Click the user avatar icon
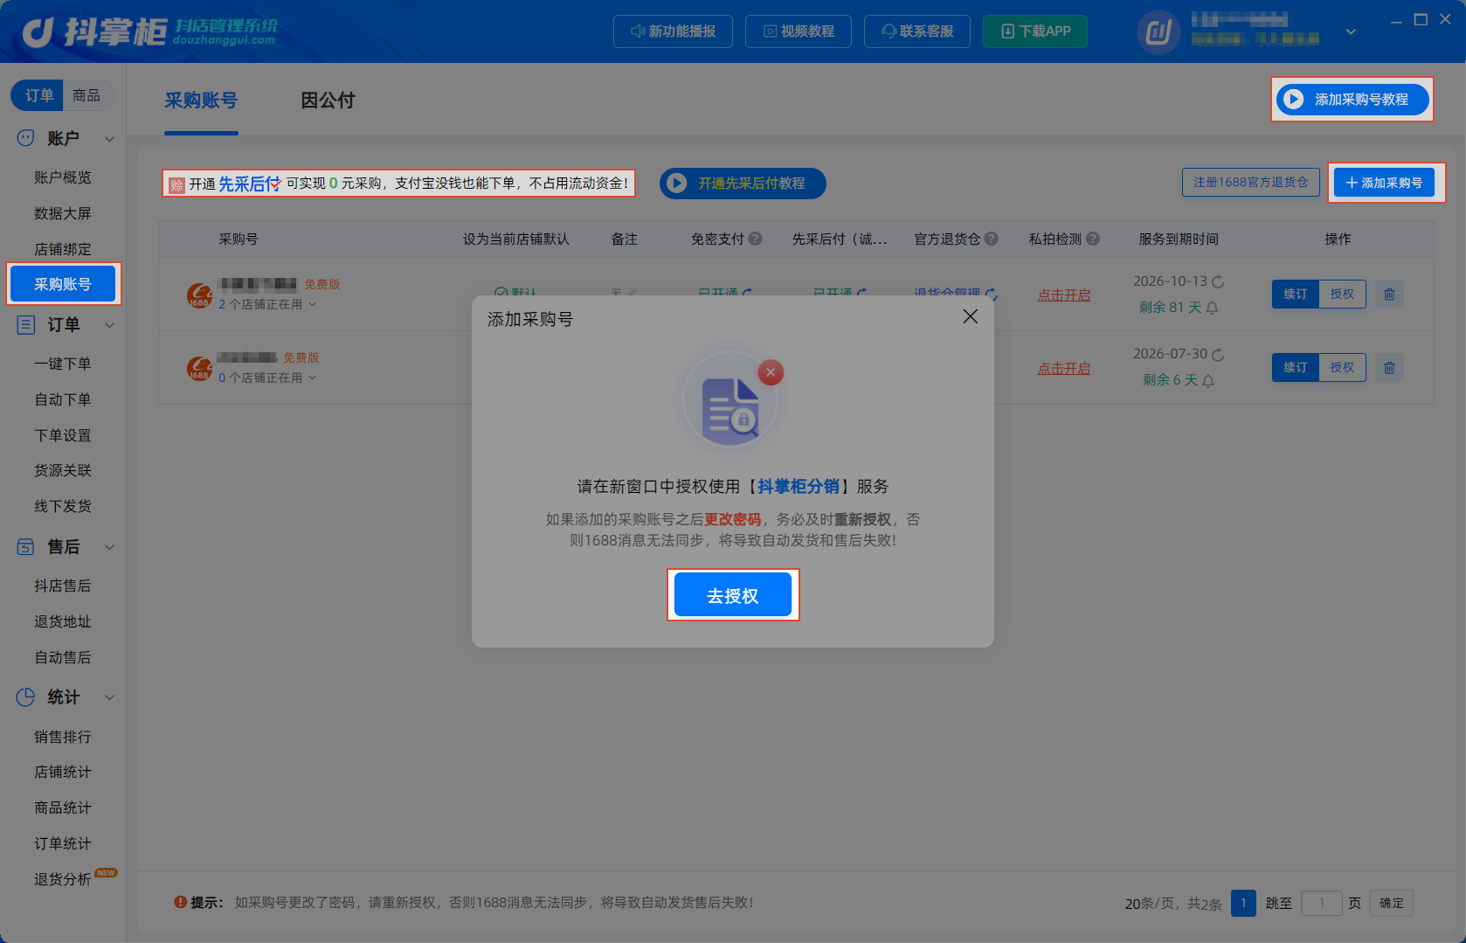This screenshot has width=1466, height=943. (x=1158, y=33)
